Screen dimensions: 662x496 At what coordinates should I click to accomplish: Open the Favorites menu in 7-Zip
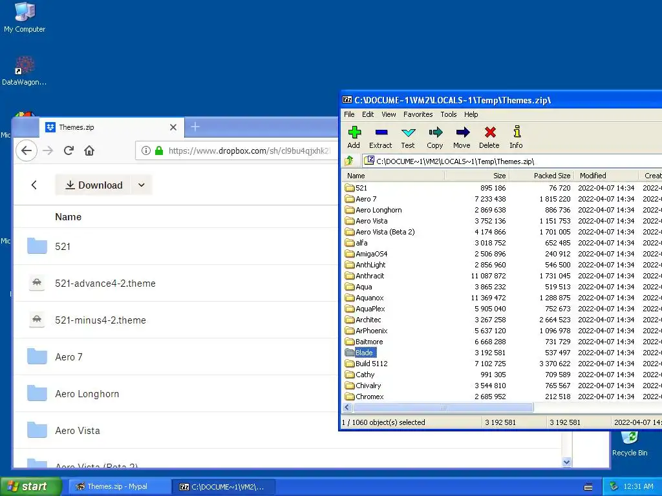coord(418,114)
